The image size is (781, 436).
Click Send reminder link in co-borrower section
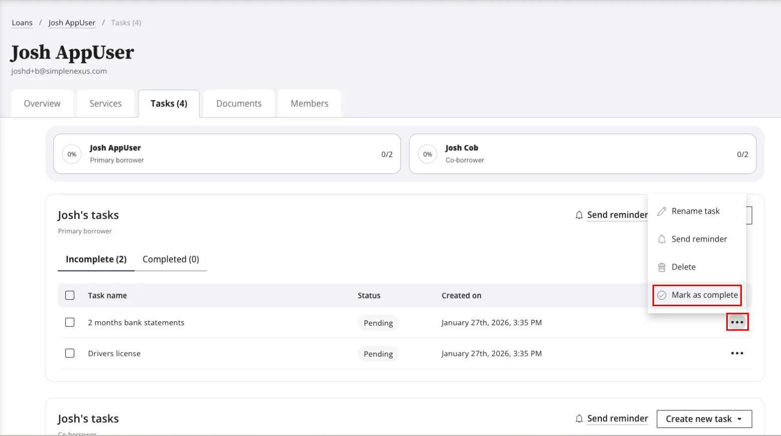[617, 418]
